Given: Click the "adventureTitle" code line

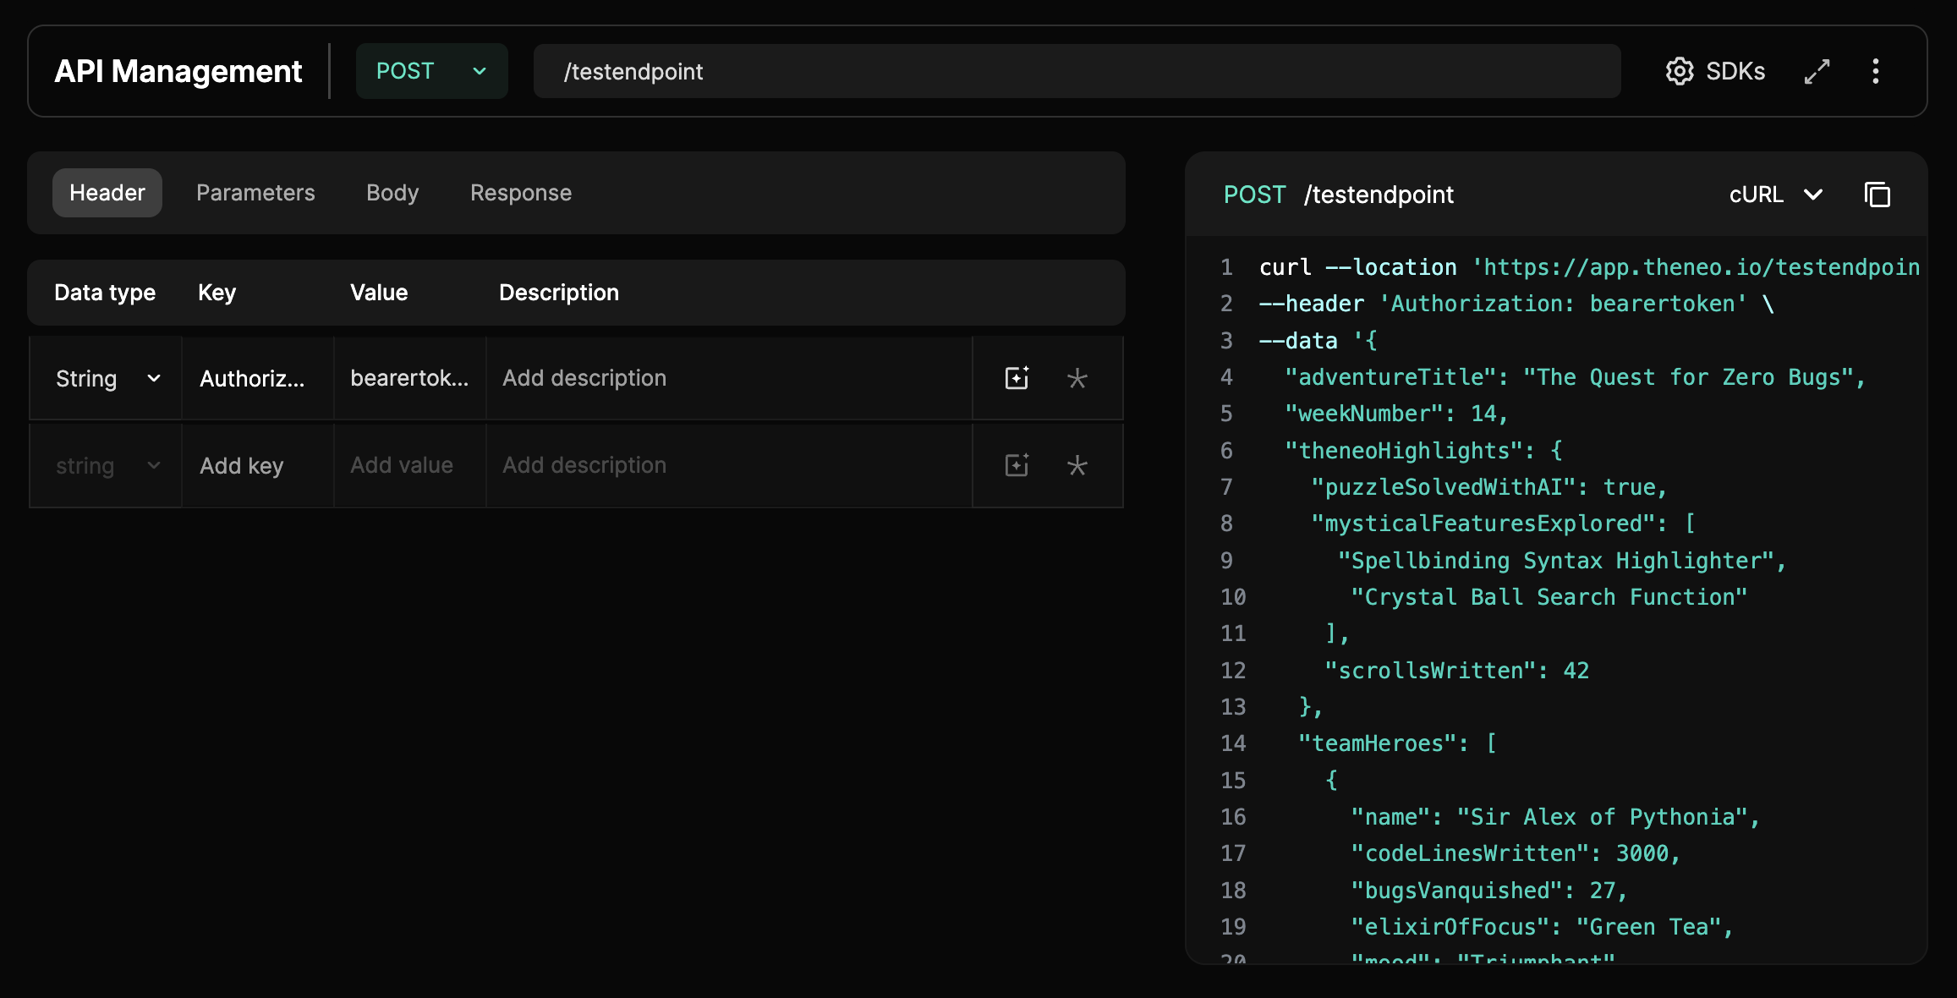Looking at the screenshot, I should pos(1575,377).
